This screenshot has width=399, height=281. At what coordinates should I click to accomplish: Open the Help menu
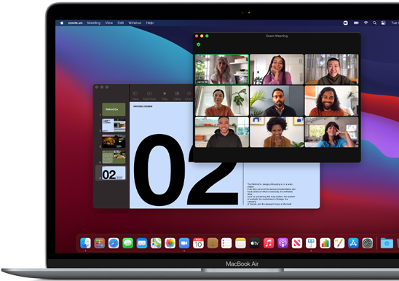point(150,23)
